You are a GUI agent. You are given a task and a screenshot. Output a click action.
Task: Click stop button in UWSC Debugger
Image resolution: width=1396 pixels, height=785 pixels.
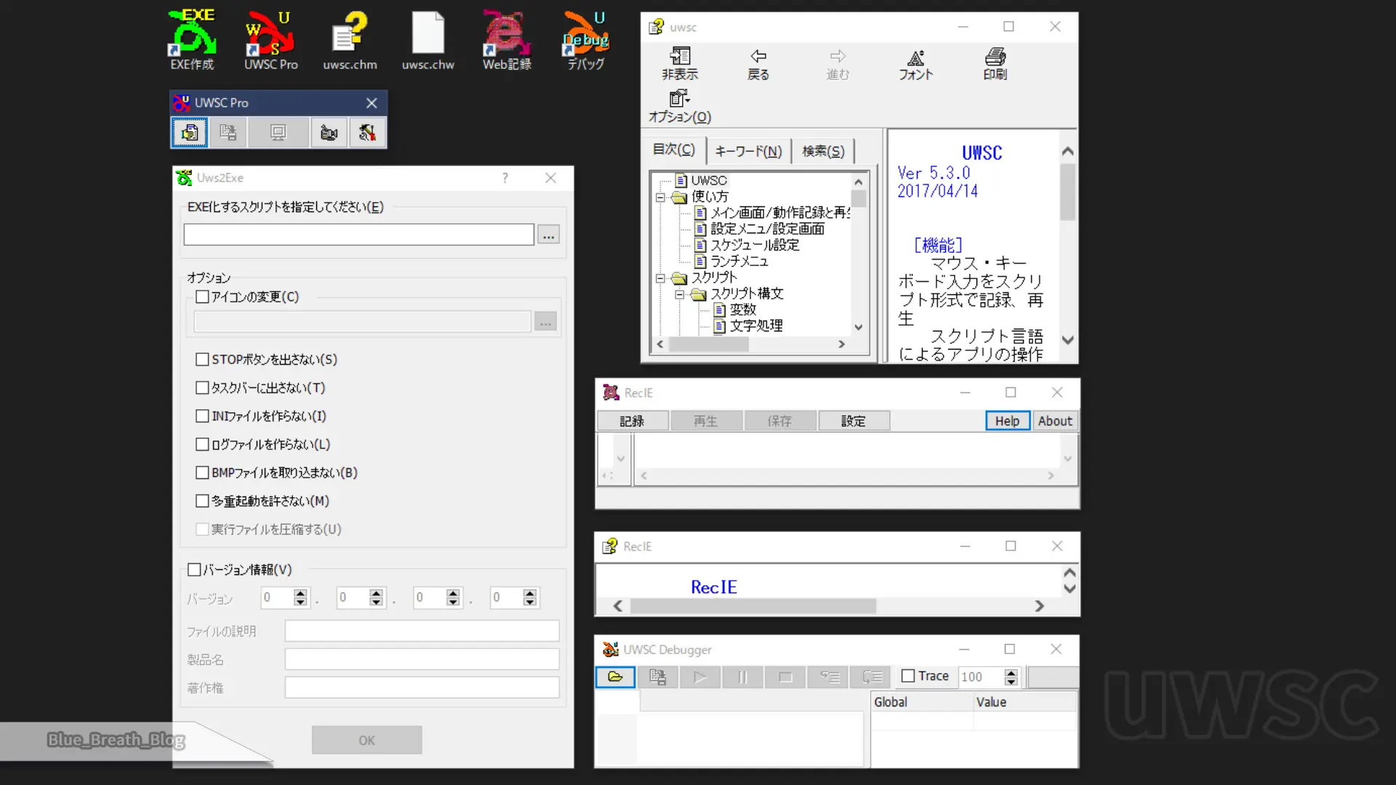point(786,677)
